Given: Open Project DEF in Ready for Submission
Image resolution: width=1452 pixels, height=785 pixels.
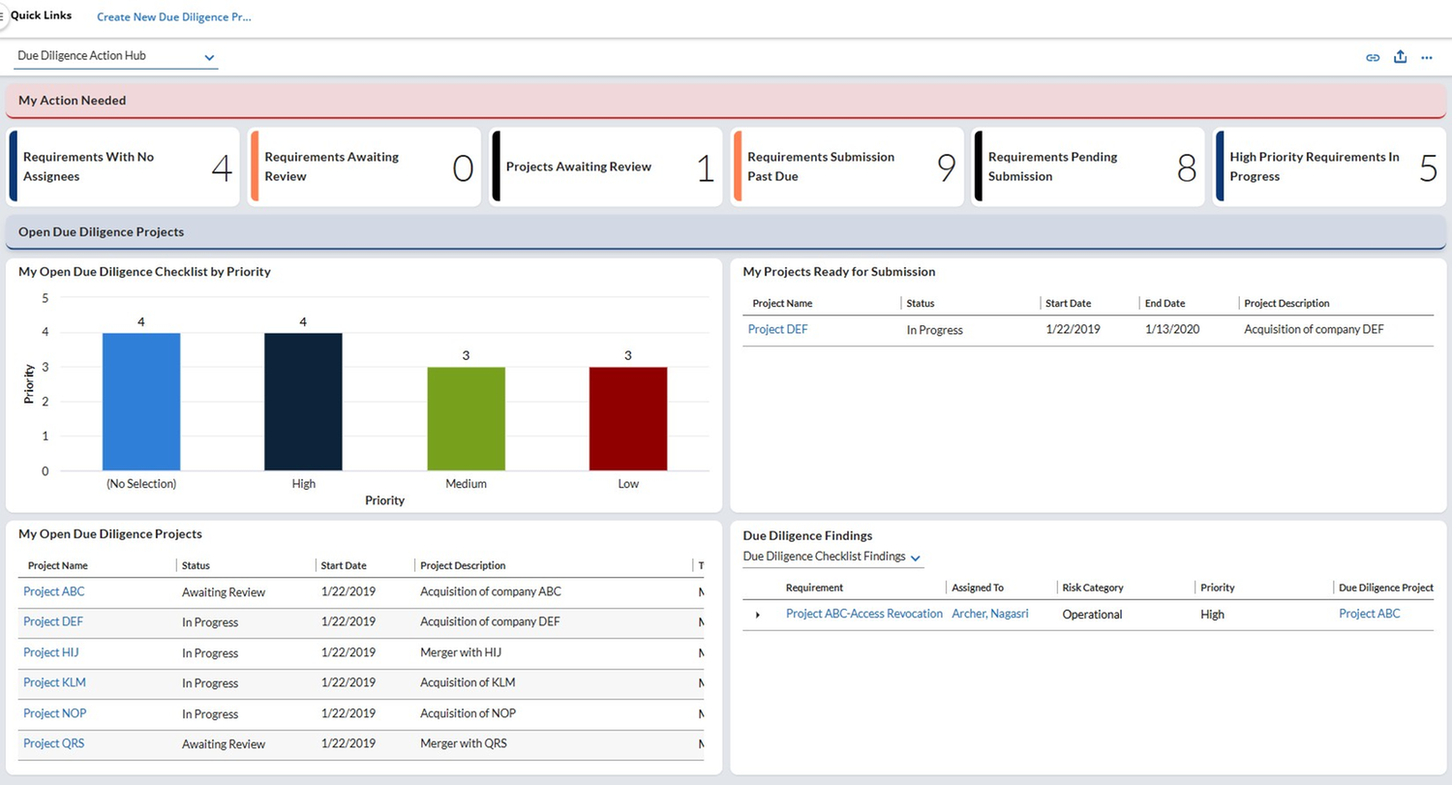Looking at the screenshot, I should pos(777,329).
